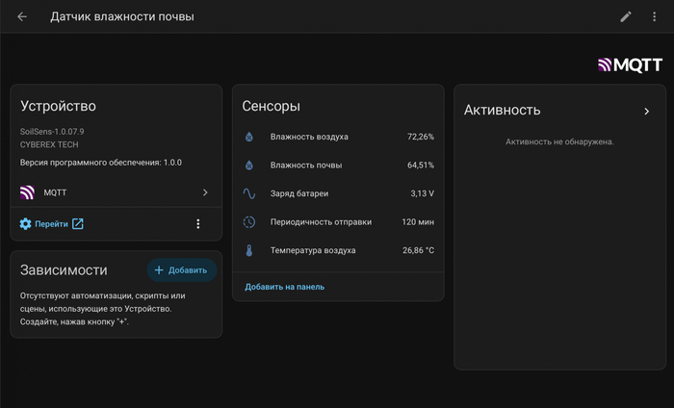Expand the MQTT integration row chevron

coord(205,192)
